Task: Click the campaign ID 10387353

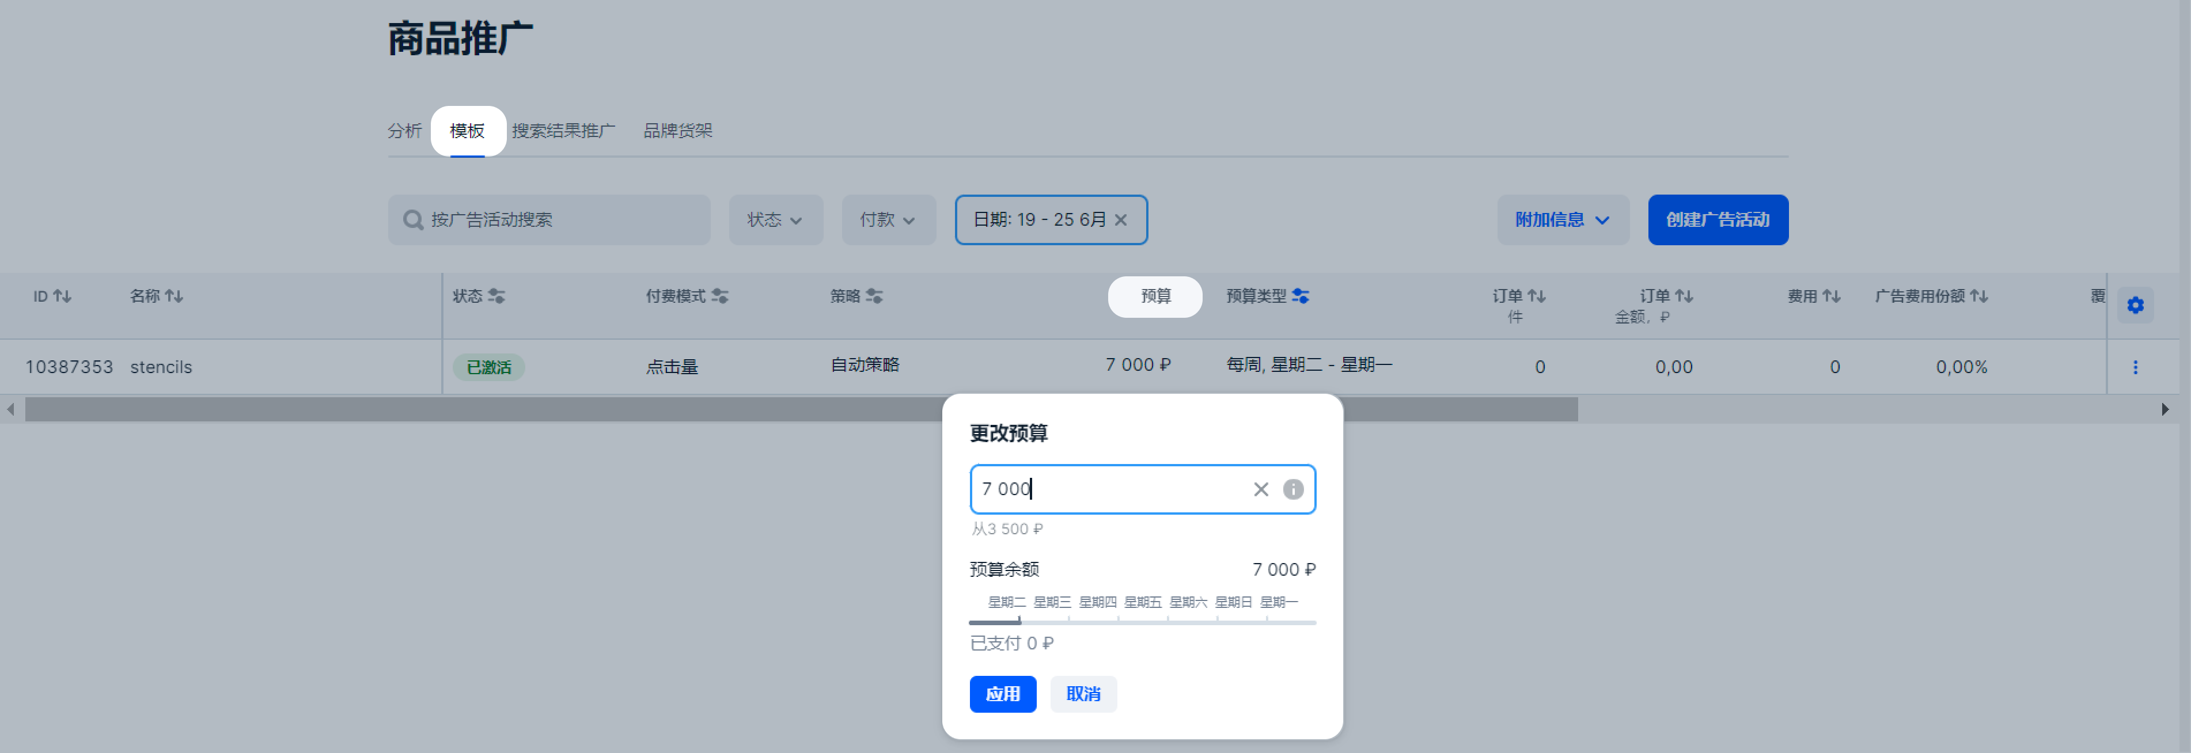Action: [x=69, y=367]
